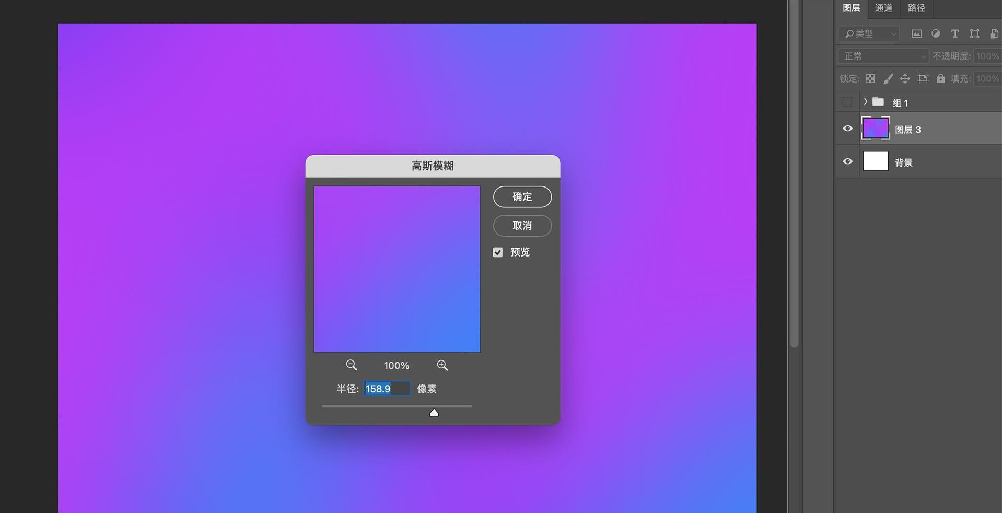
Task: Hide the 背景 background layer
Action: [847, 161]
